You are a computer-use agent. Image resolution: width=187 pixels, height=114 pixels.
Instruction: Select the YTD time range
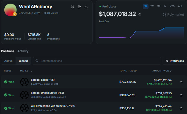click(x=172, y=6)
